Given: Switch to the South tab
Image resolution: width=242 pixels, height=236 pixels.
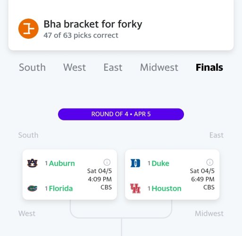Looking at the screenshot, I should [32, 67].
